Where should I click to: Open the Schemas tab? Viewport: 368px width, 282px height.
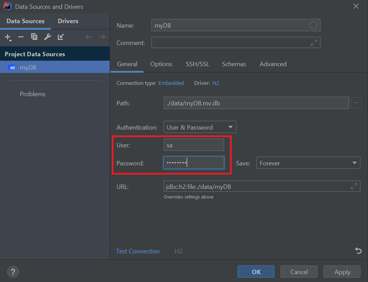pos(234,64)
